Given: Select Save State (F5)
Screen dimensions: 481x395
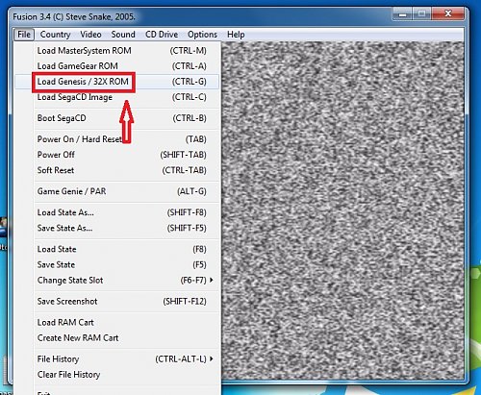Looking at the screenshot, I should (x=117, y=264).
